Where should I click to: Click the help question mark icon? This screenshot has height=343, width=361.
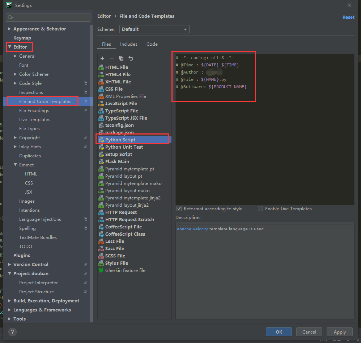point(12,332)
